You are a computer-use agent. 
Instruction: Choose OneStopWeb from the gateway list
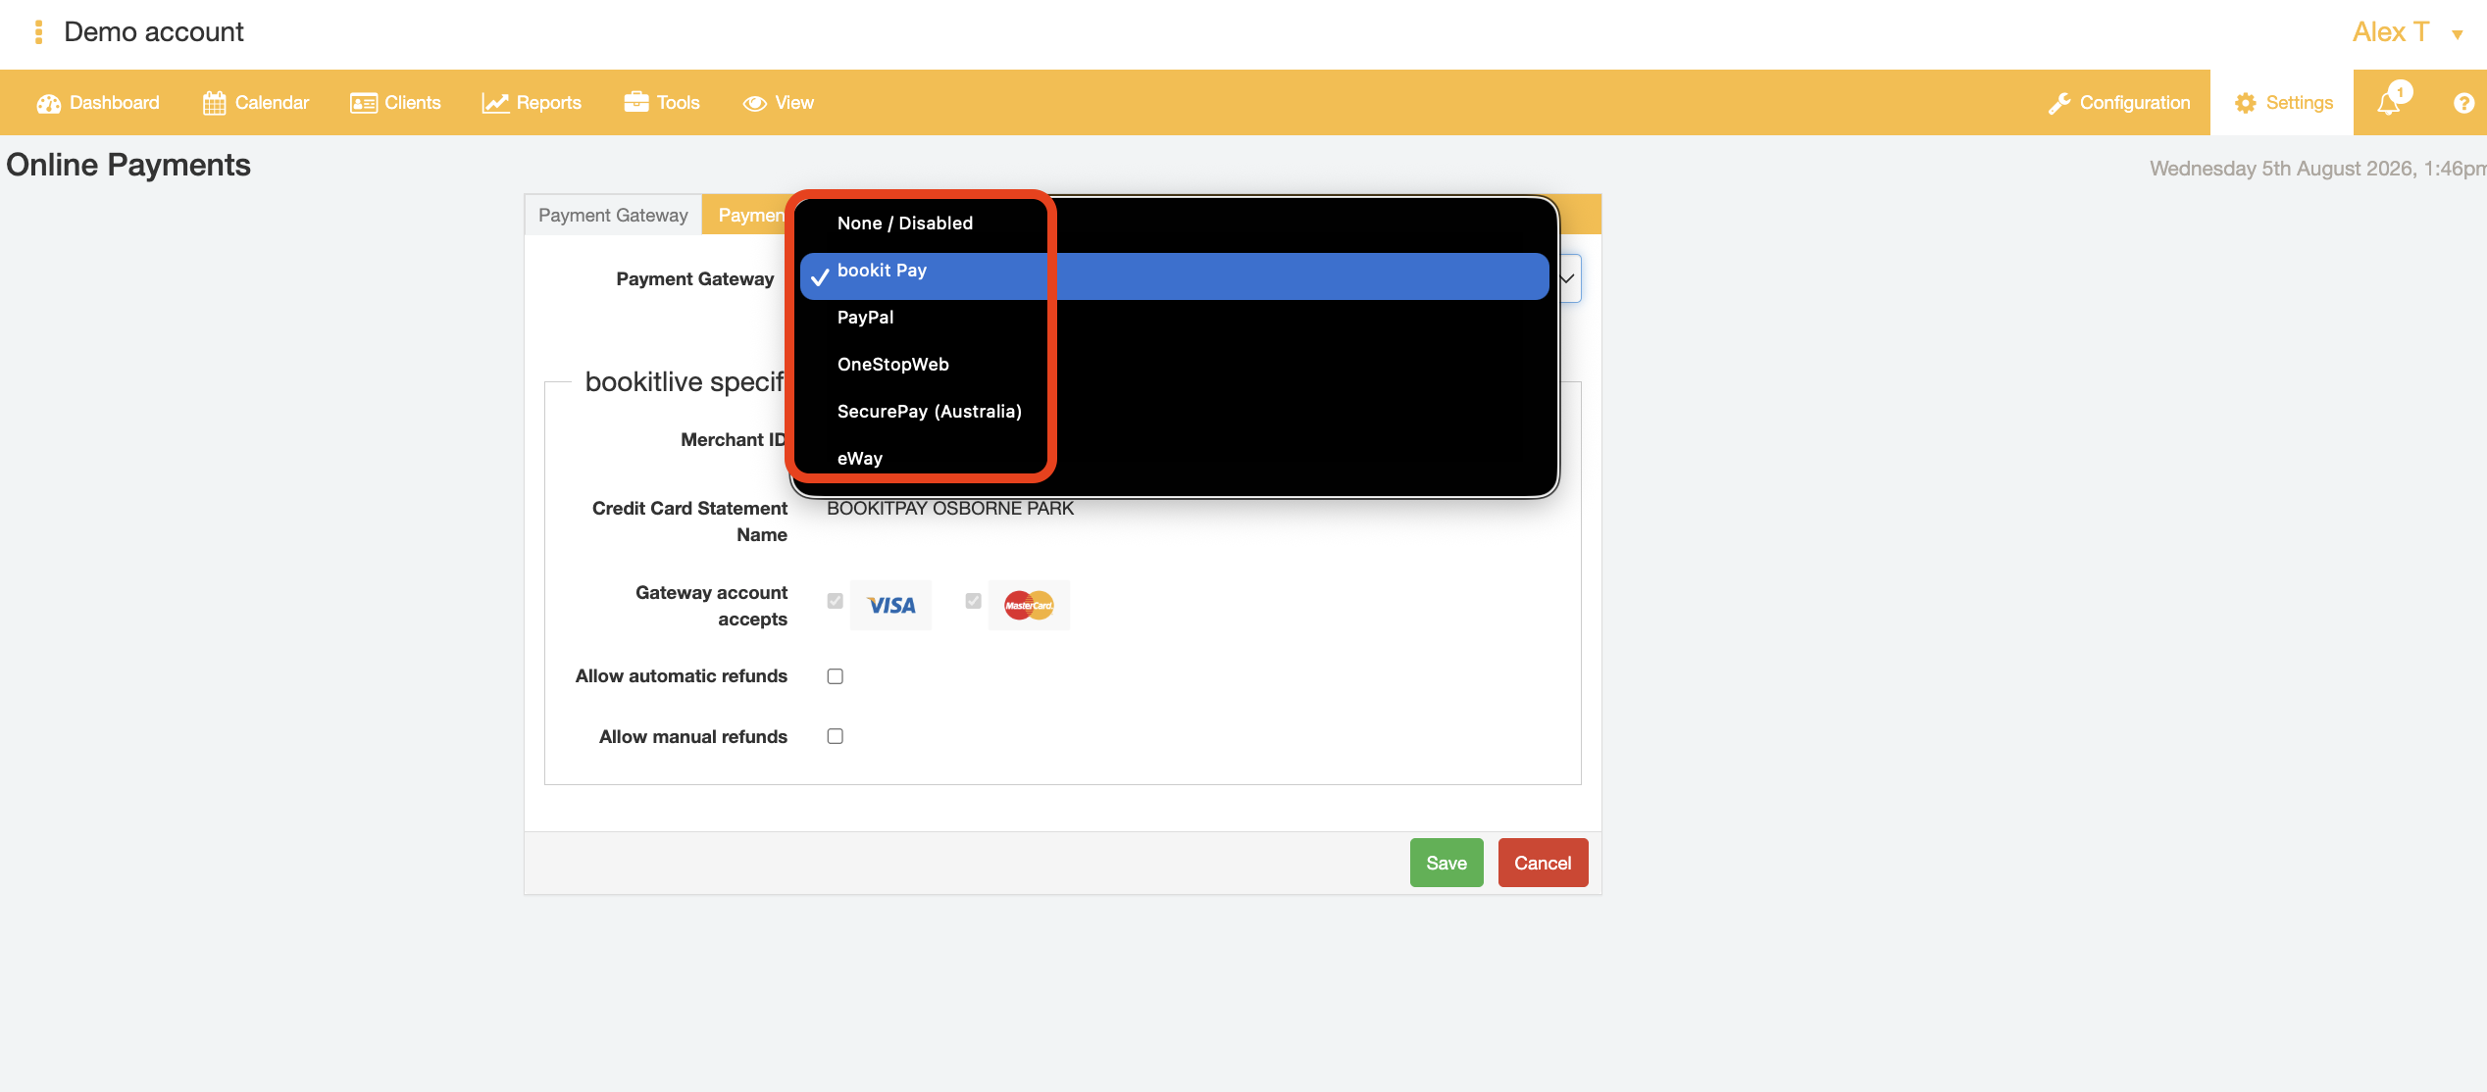pos(1174,365)
